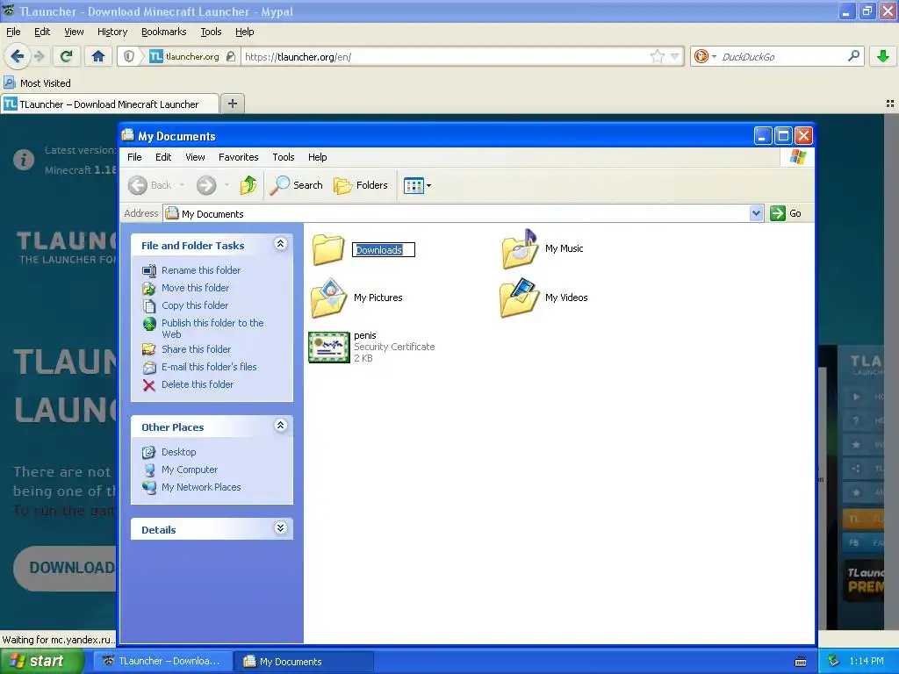Click the list all tabs icon
The width and height of the screenshot is (899, 674).
click(x=890, y=104)
